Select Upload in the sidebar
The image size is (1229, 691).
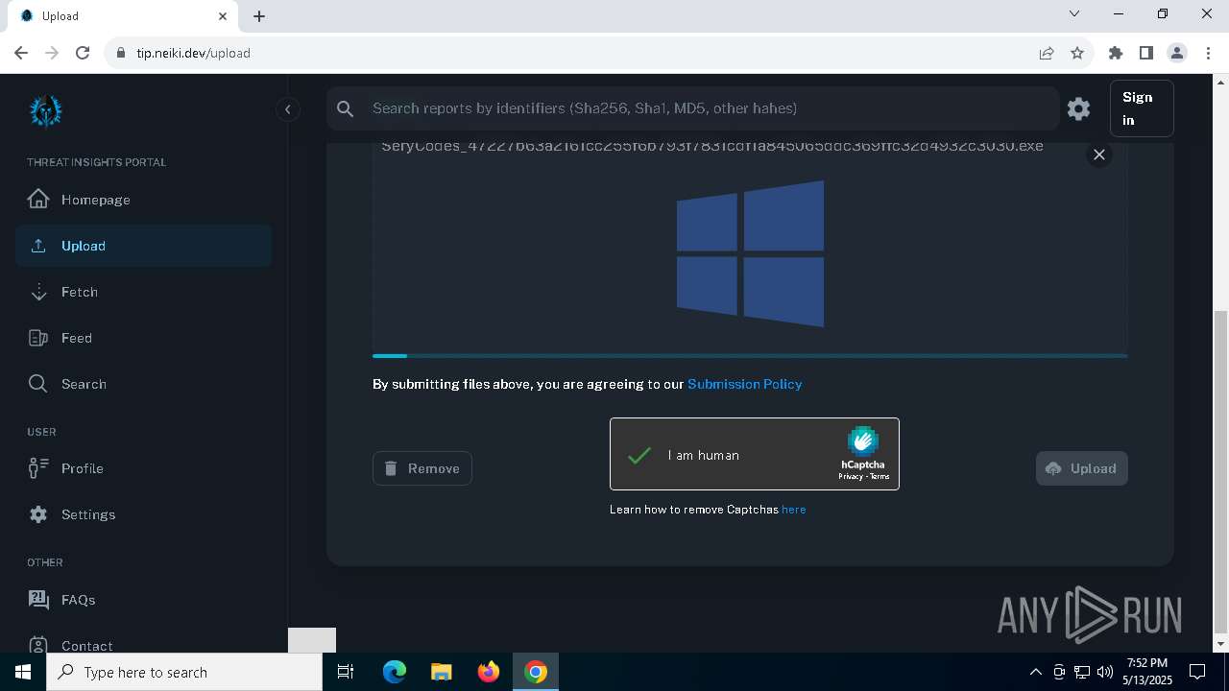pyautogui.click(x=143, y=246)
